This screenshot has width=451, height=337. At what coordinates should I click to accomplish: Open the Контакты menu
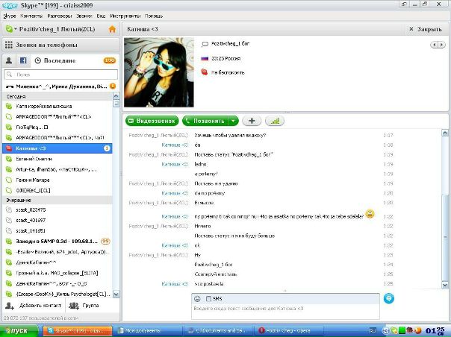(x=31, y=14)
